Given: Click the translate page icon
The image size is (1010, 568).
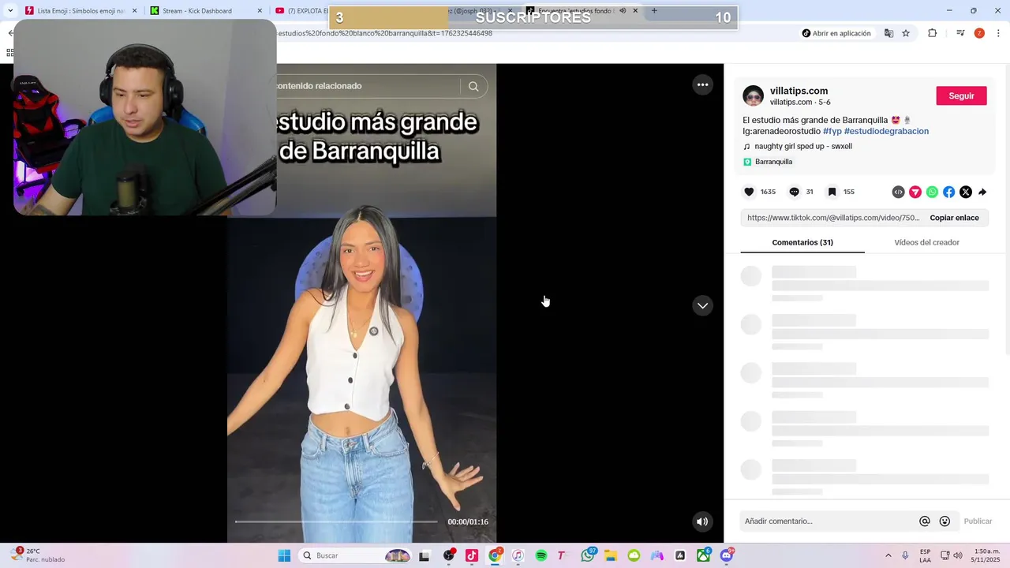Looking at the screenshot, I should pyautogui.click(x=888, y=33).
